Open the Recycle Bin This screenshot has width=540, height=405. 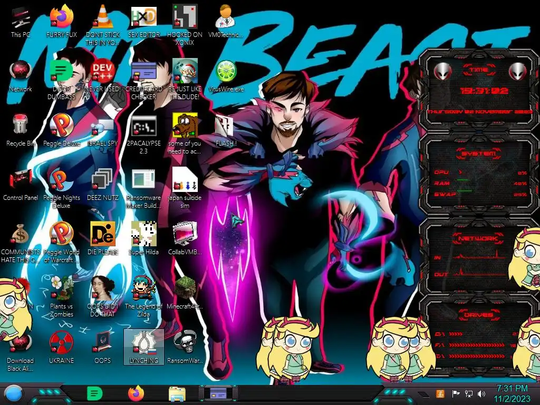click(21, 131)
